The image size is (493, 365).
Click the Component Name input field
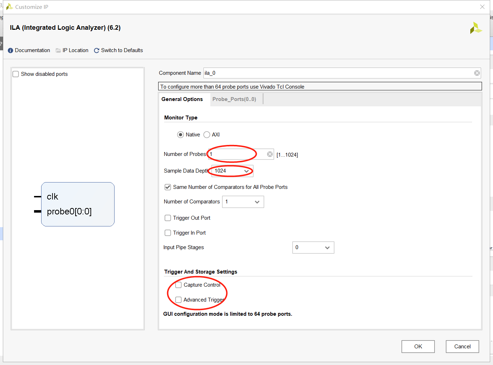(x=342, y=73)
